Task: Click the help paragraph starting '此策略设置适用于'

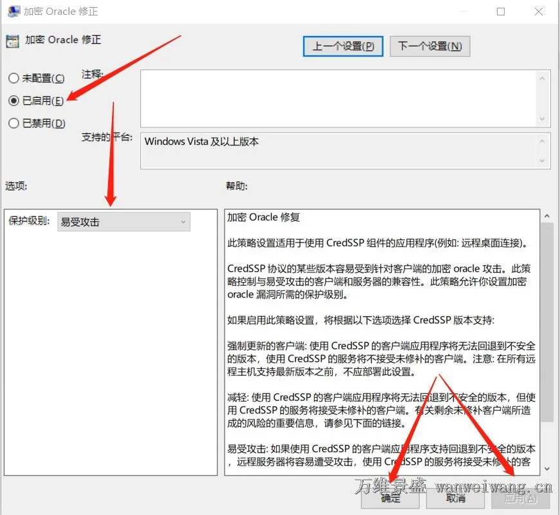Action: (377, 243)
